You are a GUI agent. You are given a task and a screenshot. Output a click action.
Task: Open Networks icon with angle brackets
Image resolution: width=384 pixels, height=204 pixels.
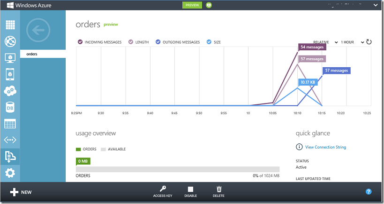tap(10, 140)
